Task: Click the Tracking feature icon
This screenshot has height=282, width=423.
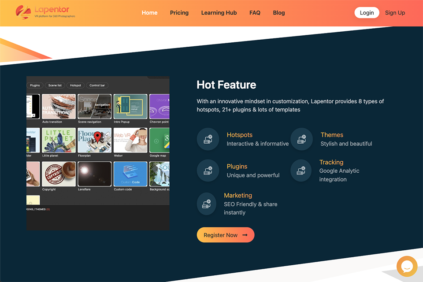Action: tap(301, 171)
